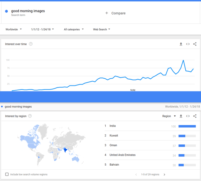Download the Interest over time chart data

tap(181, 44)
